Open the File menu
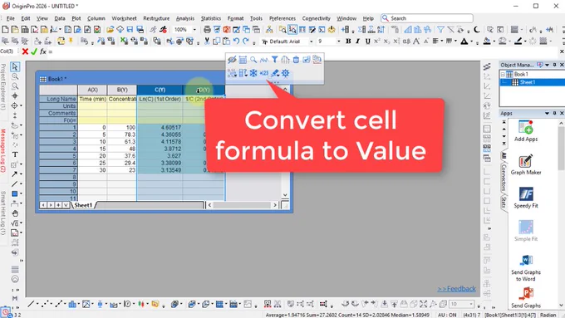Viewport: 565px width, 318px height. pyautogui.click(x=11, y=18)
